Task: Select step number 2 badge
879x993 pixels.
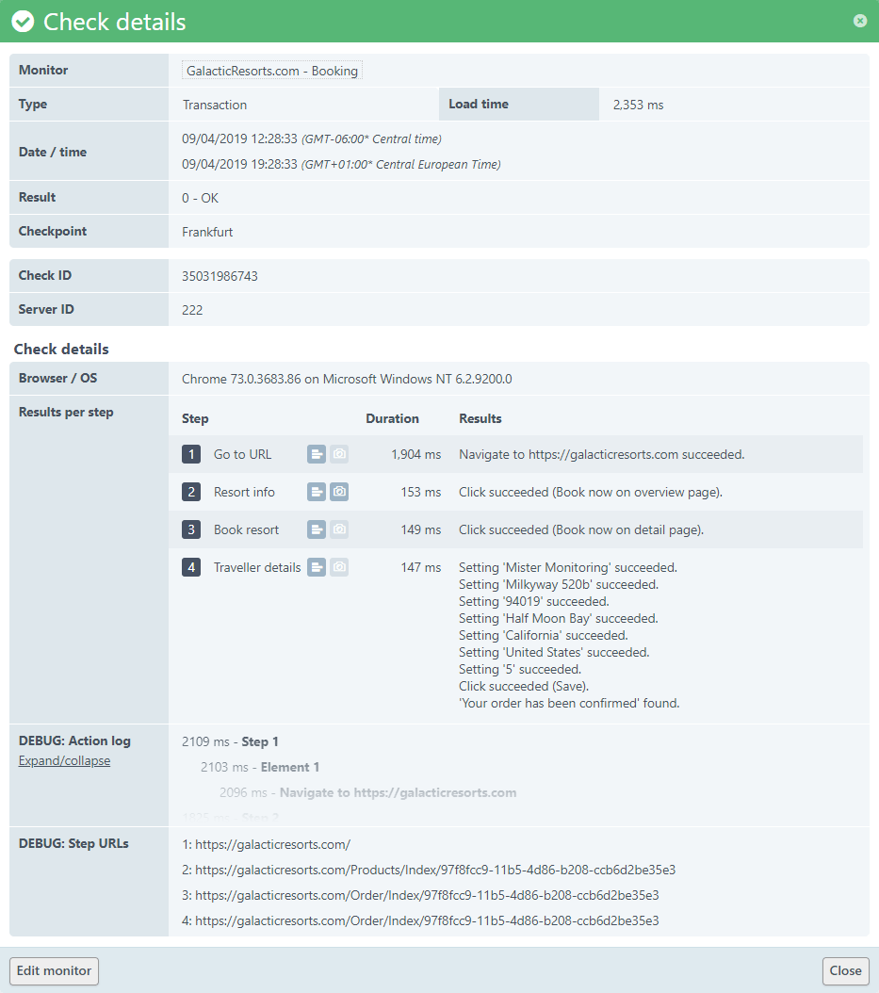Action: [x=191, y=492]
